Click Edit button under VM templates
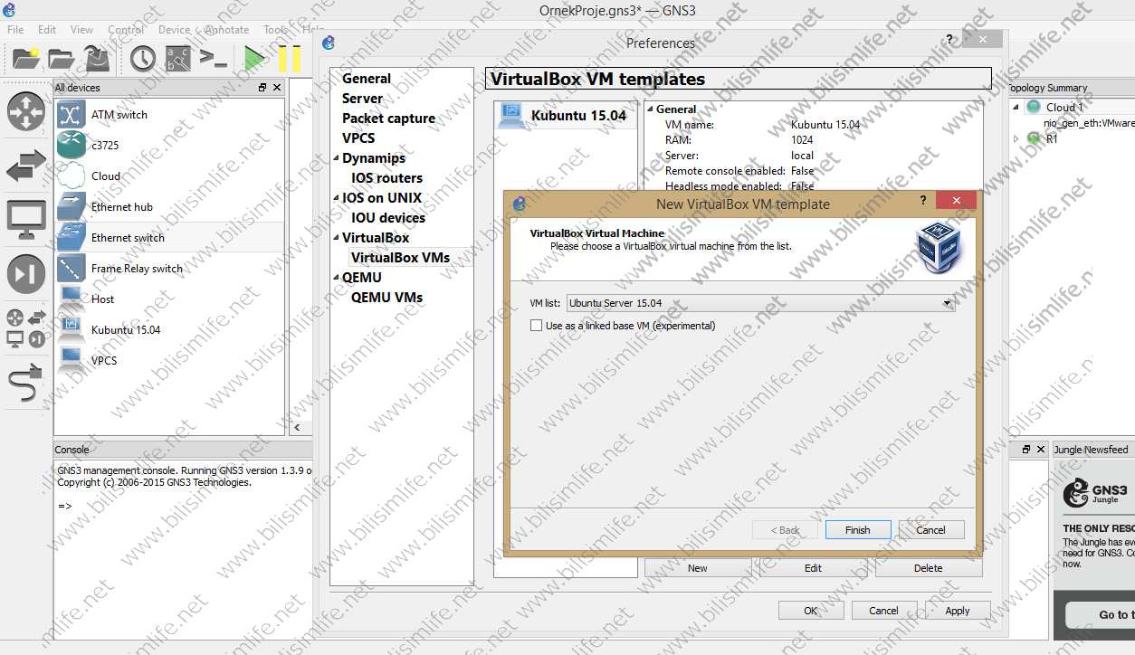 (x=814, y=568)
